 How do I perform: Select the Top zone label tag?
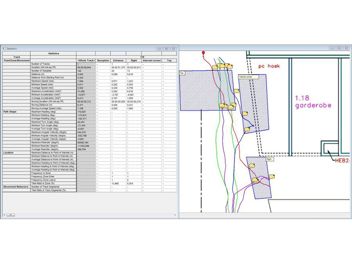(x=181, y=73)
